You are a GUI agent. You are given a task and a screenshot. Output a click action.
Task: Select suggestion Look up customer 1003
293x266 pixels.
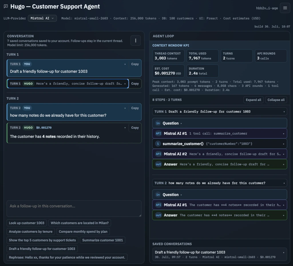tap(27, 223)
